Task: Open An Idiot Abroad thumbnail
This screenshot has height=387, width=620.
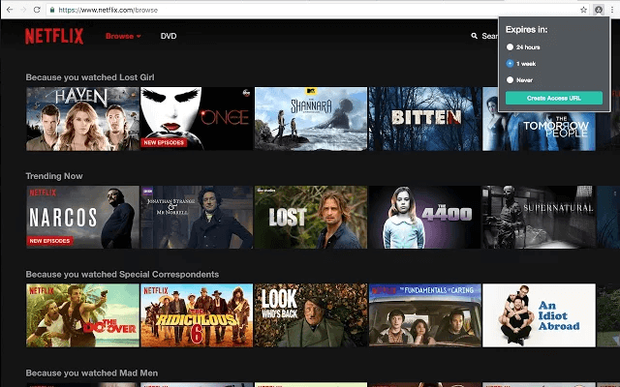Action: [x=539, y=315]
